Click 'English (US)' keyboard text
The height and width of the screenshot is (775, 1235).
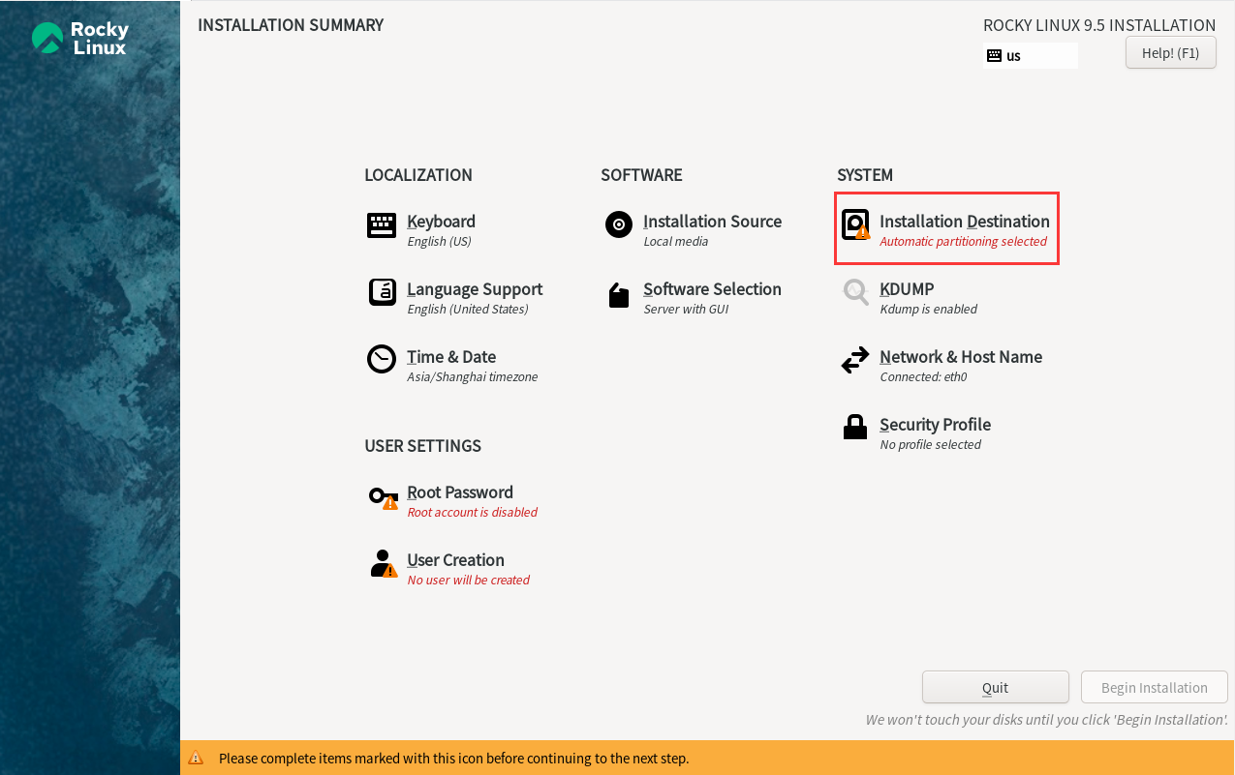[x=439, y=242]
